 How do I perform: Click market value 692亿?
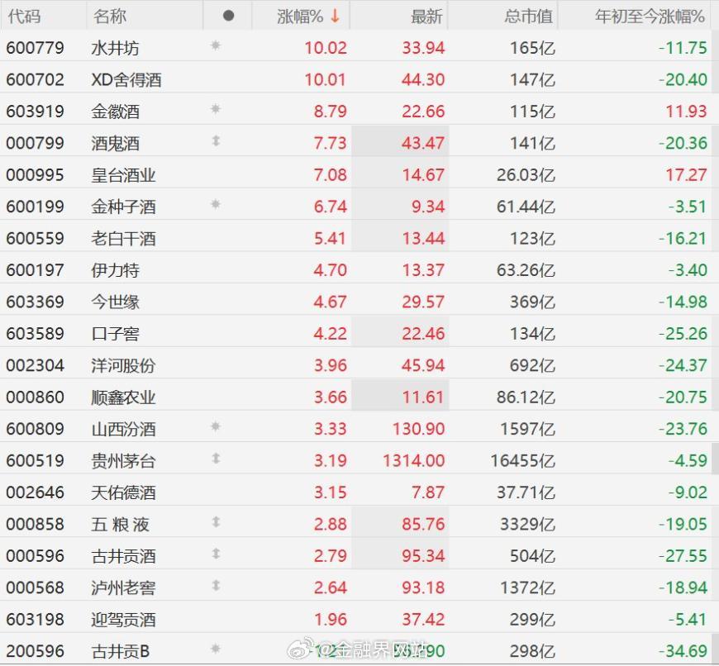(x=532, y=365)
